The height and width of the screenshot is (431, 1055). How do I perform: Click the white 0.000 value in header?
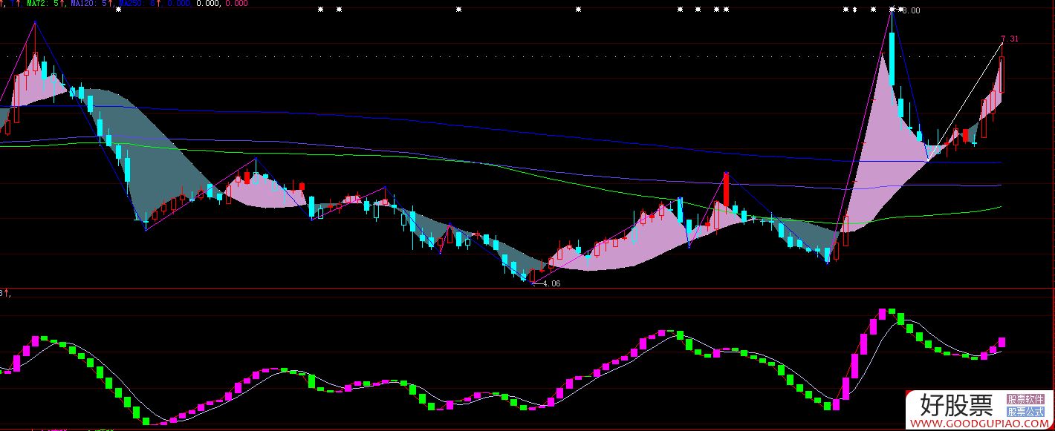(207, 4)
